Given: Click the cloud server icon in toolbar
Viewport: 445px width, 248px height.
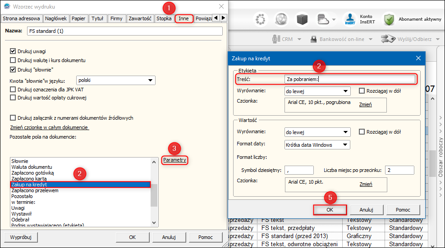Looking at the screenshot, I should 323,19.
